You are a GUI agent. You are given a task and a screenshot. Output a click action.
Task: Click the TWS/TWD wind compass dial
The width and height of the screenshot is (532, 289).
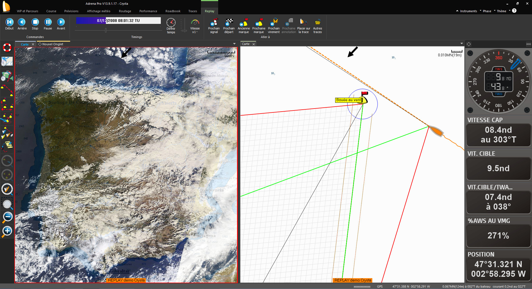click(498, 81)
